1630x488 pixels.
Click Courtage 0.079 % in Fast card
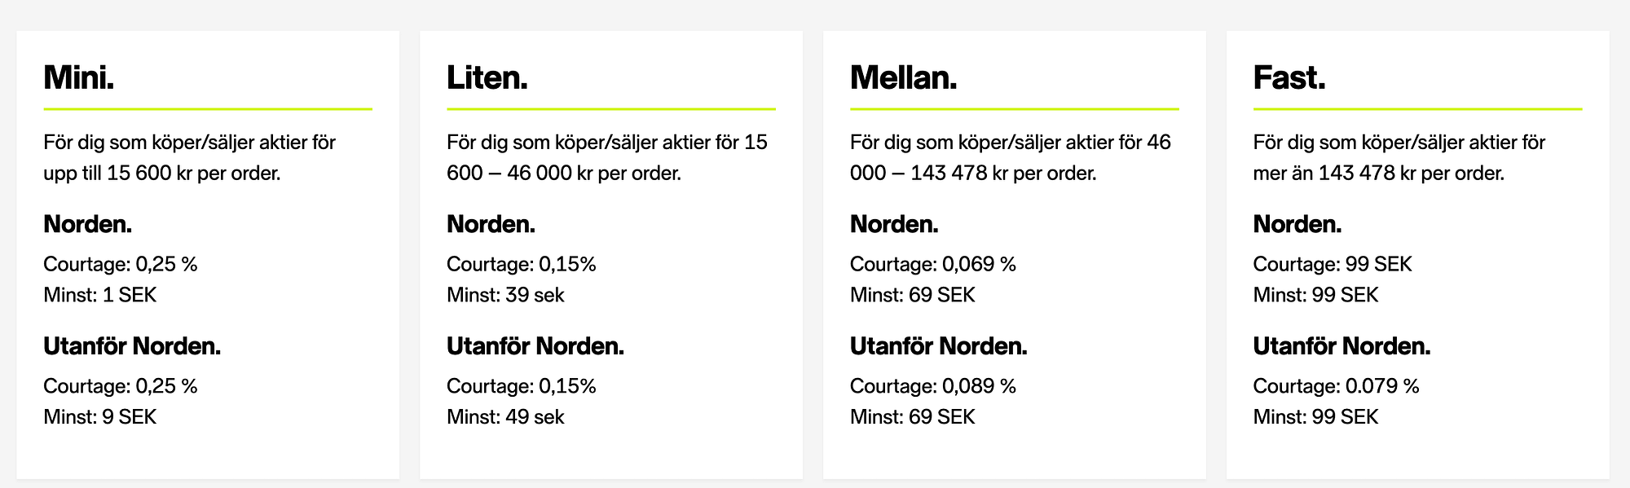pyautogui.click(x=1337, y=386)
